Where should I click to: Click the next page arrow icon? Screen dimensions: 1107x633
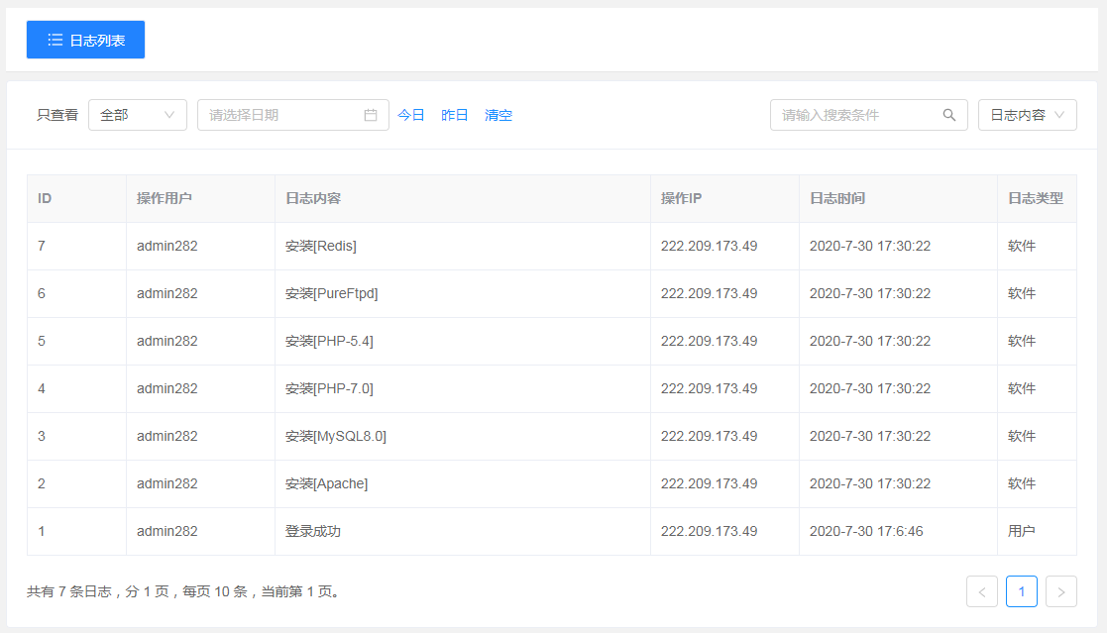pyautogui.click(x=1061, y=591)
